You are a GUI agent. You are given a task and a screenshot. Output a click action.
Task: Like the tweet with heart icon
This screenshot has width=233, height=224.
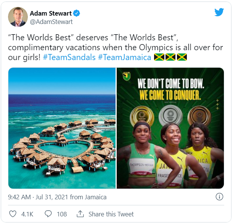tap(13, 214)
